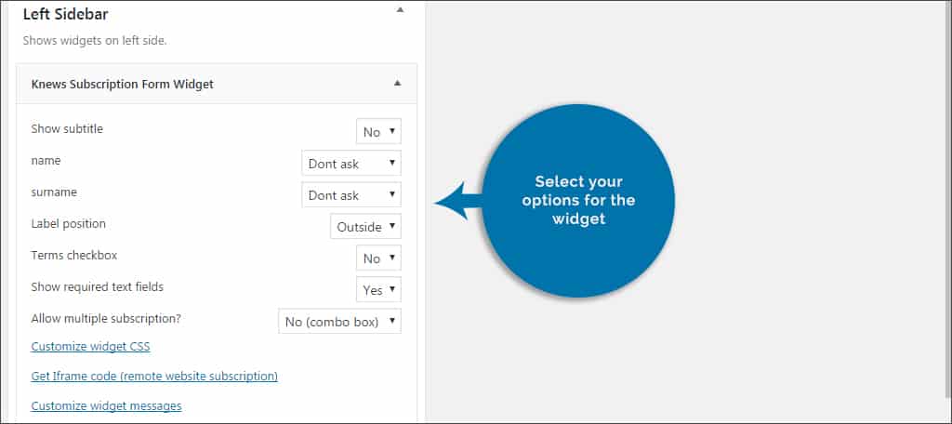Open the Customize widget messages link
The width and height of the screenshot is (952, 424).
106,405
